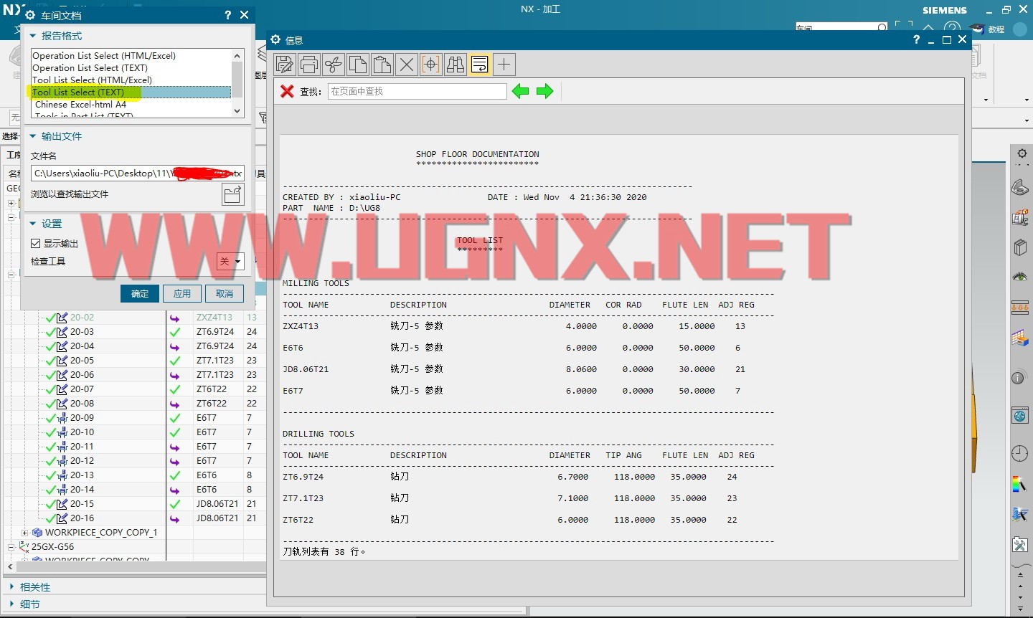This screenshot has width=1033, height=618.
Task: Click tool cell JD8.06T21 in row 20-15
Action: tap(217, 504)
